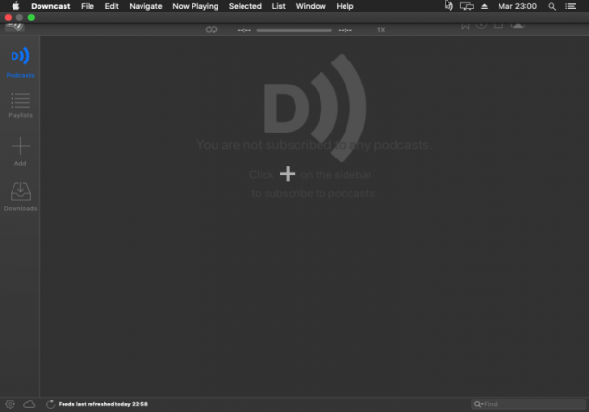Screen dimensions: 589x412
Task: Open Spotlight search in the menu bar
Action: (551, 6)
